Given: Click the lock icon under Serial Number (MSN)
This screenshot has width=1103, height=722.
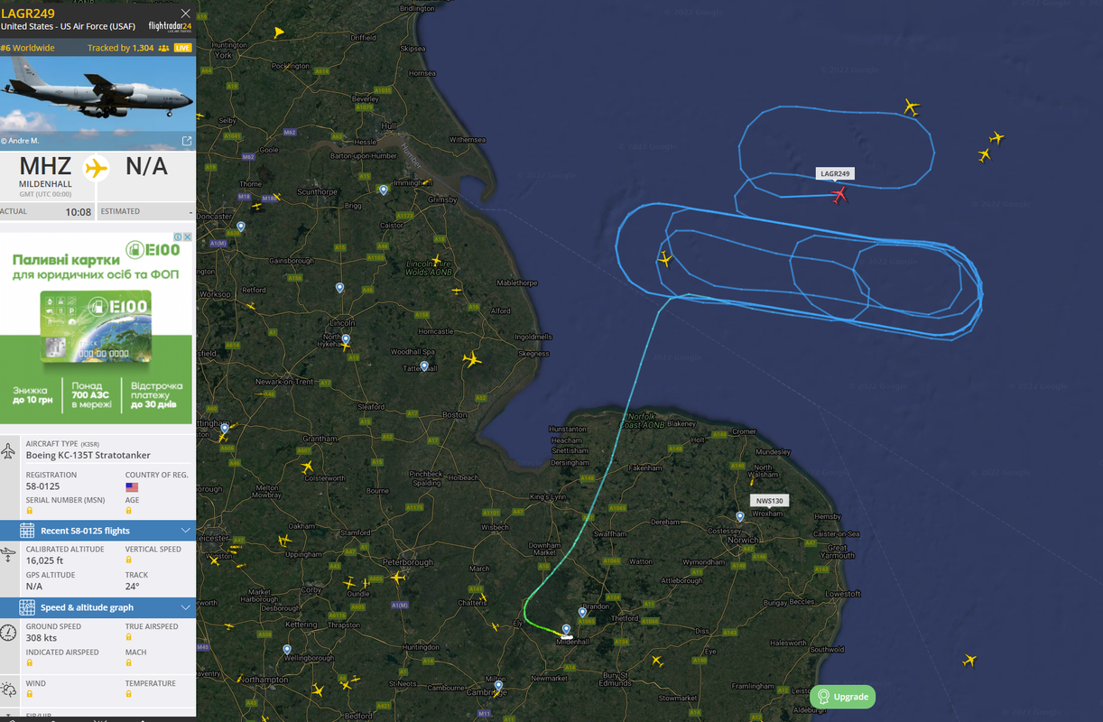Looking at the screenshot, I should click(30, 512).
